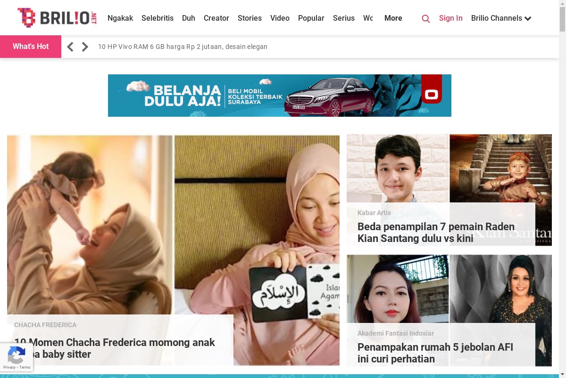Go to the Selebritis section
The image size is (566, 378).
[x=158, y=18]
